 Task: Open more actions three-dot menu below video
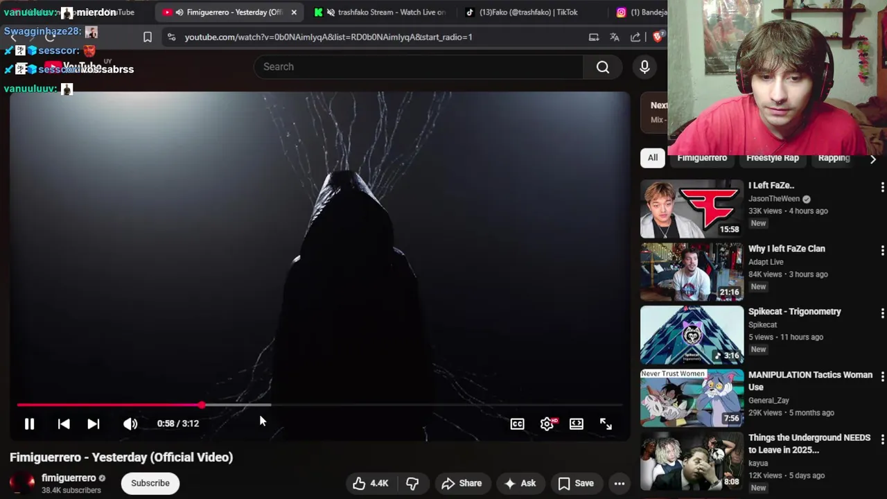[x=620, y=483]
